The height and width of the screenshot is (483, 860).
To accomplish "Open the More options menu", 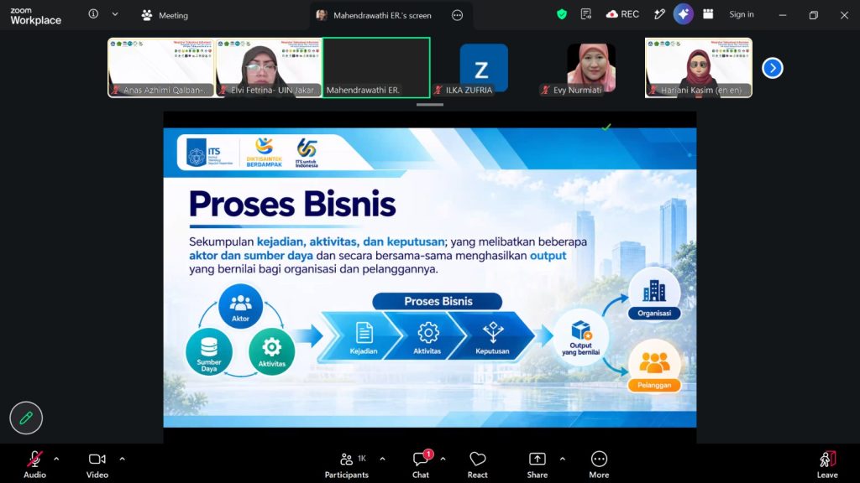I will coord(599,465).
